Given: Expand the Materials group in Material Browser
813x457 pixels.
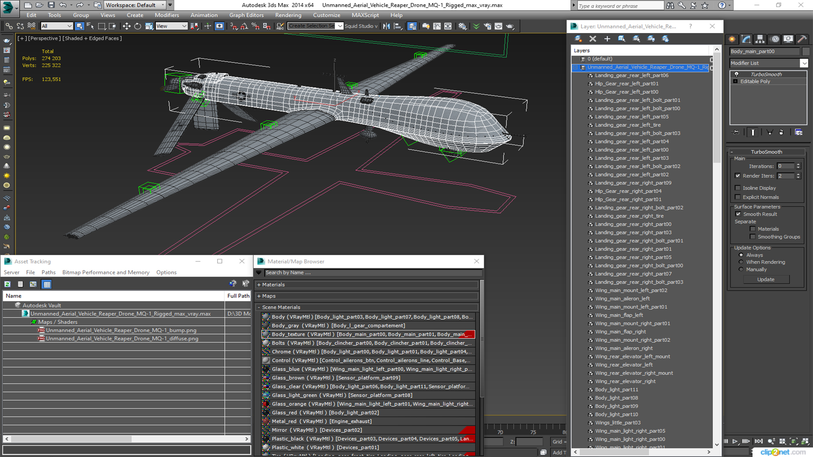Looking at the screenshot, I should pos(259,285).
